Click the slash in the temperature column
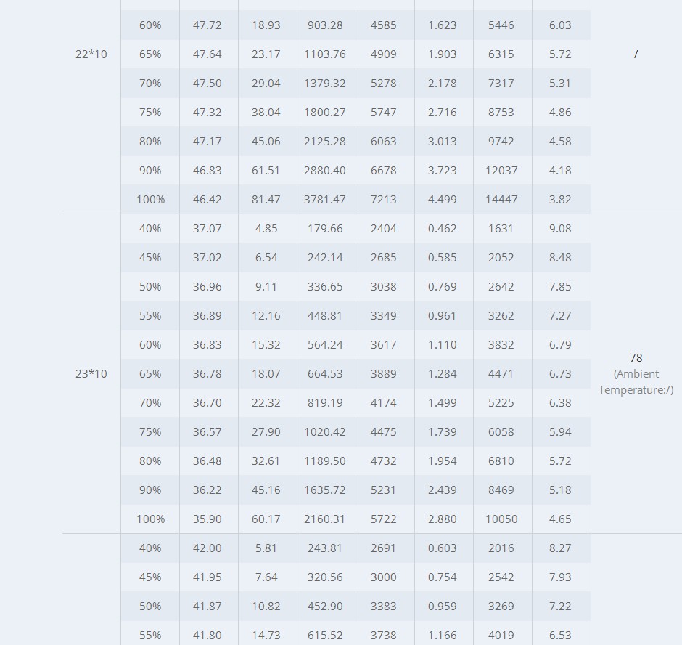 636,54
